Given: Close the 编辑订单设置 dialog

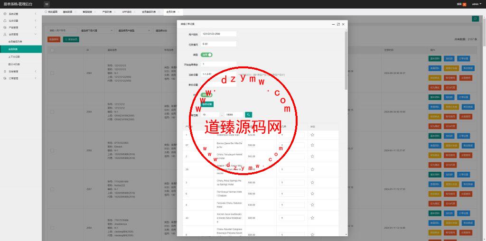Looking at the screenshot, I should point(343,24).
